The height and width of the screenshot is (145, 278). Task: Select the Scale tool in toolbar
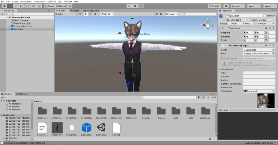click(22, 6)
